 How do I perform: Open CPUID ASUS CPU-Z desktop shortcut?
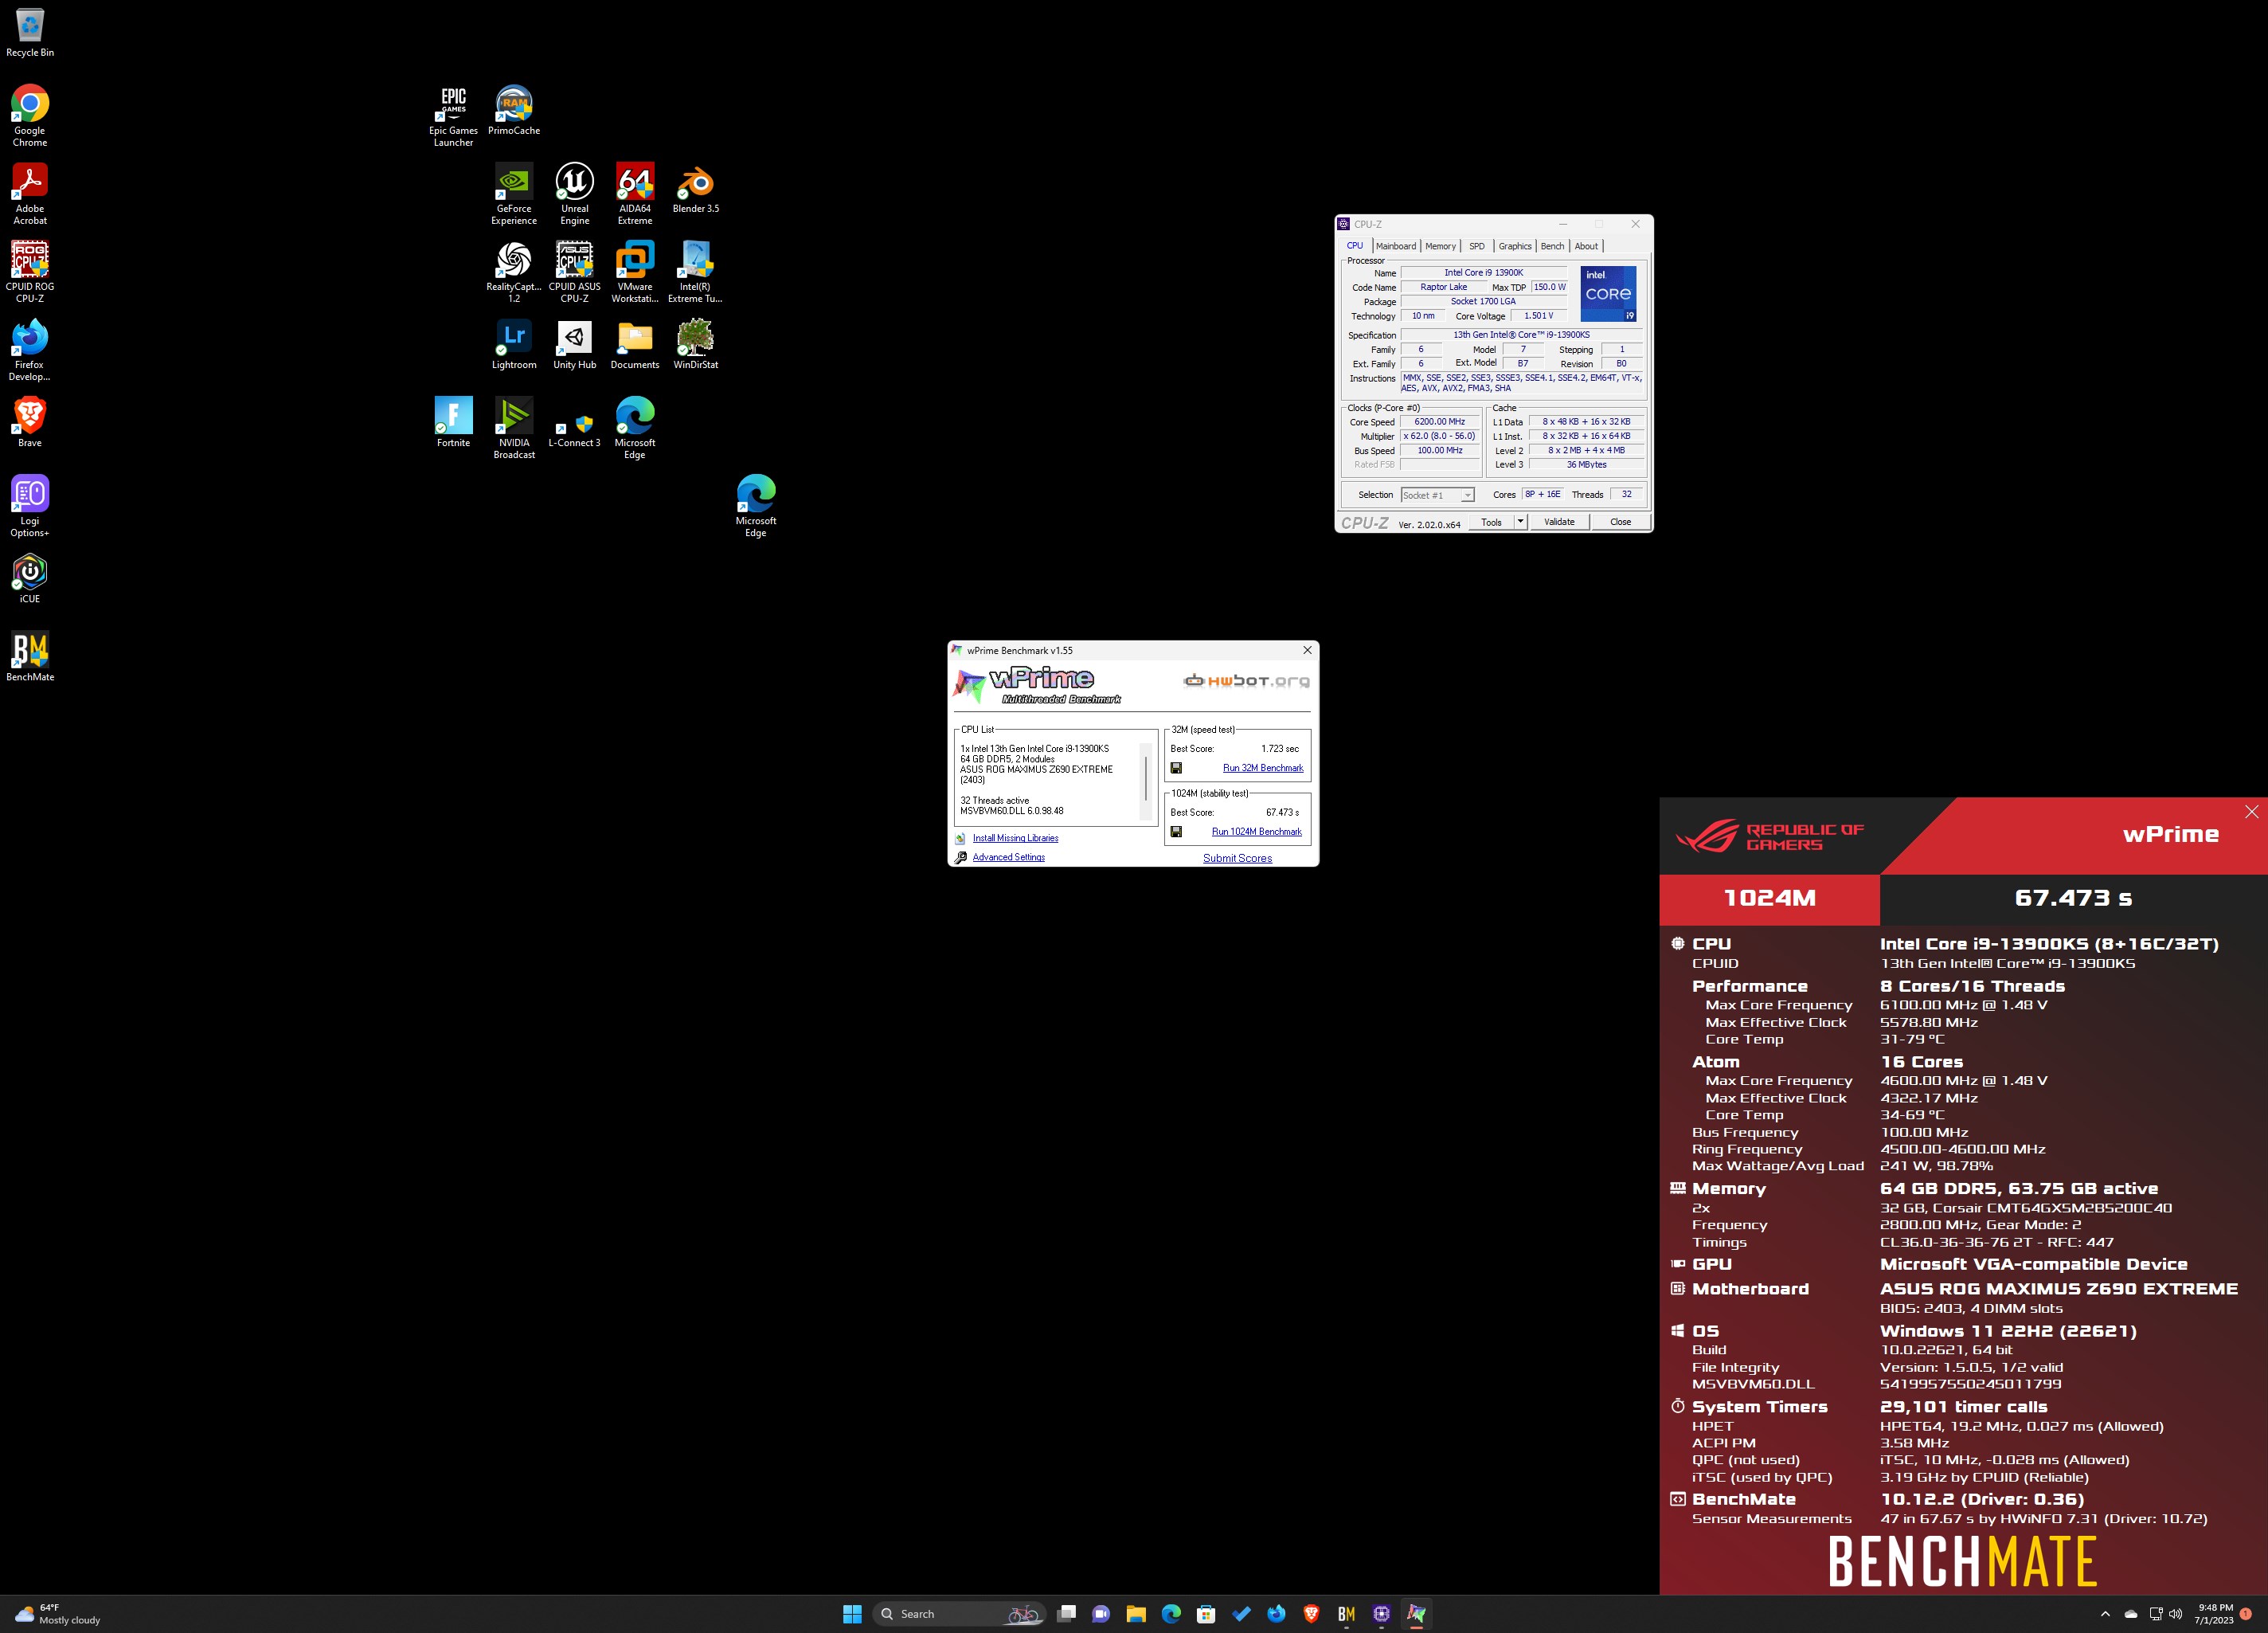575,272
